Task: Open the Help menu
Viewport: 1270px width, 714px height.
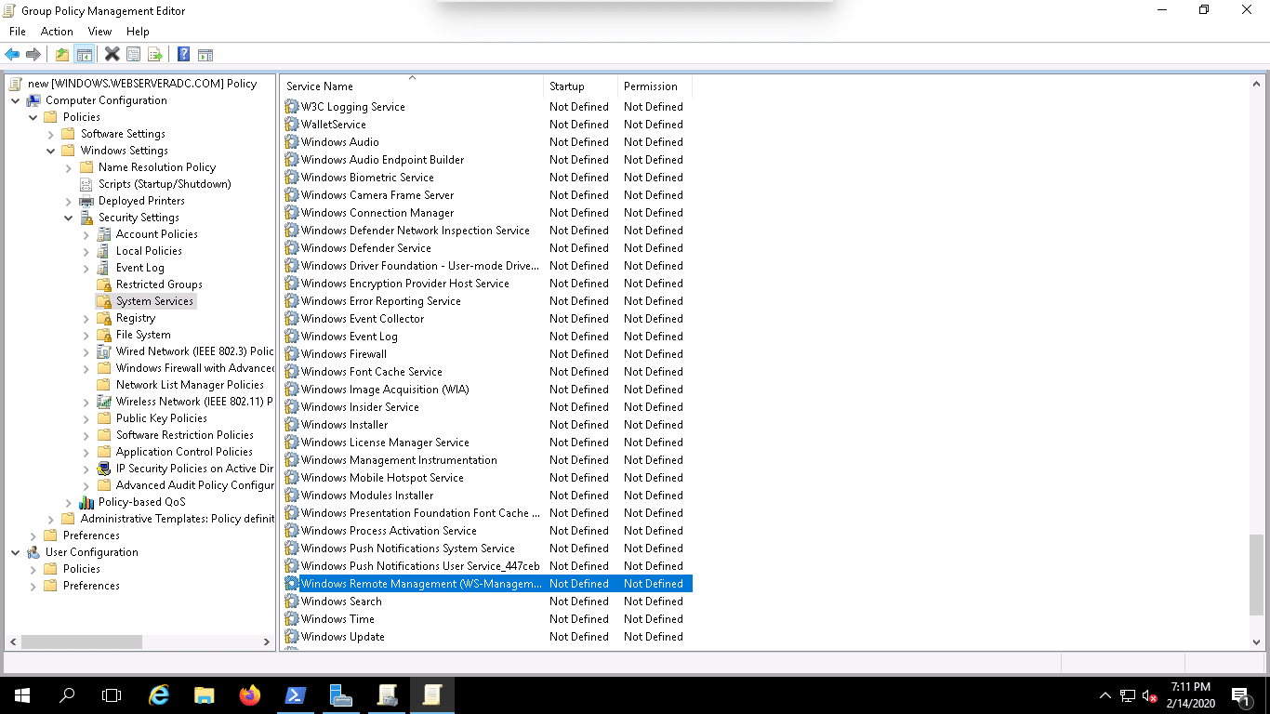Action: (x=138, y=32)
